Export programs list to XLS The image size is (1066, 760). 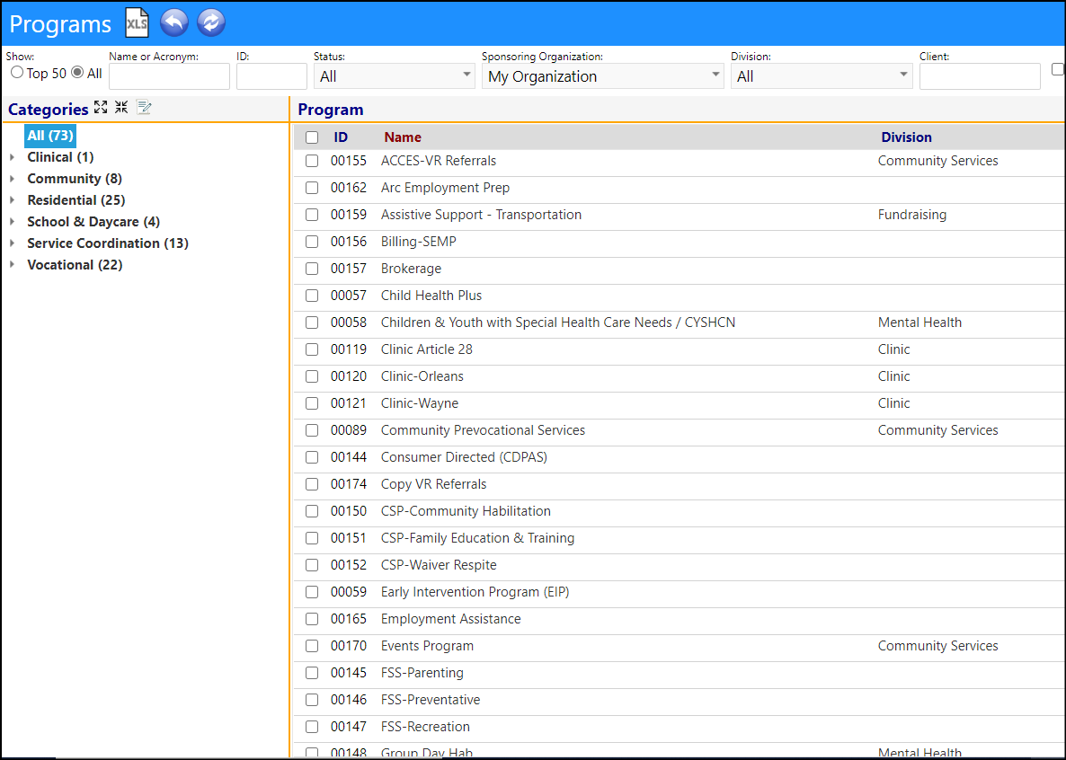pos(138,23)
